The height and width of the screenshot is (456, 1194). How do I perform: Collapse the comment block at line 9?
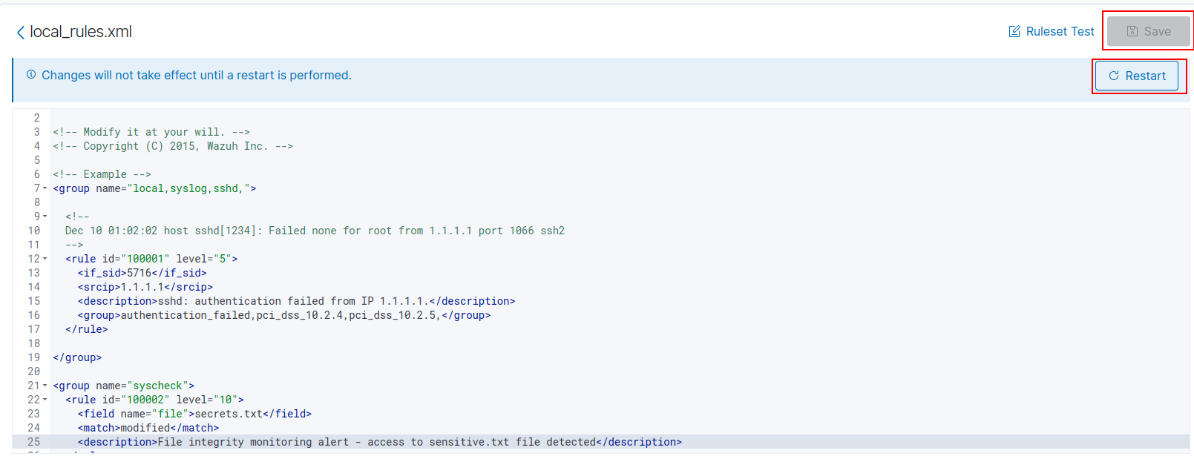click(x=45, y=217)
